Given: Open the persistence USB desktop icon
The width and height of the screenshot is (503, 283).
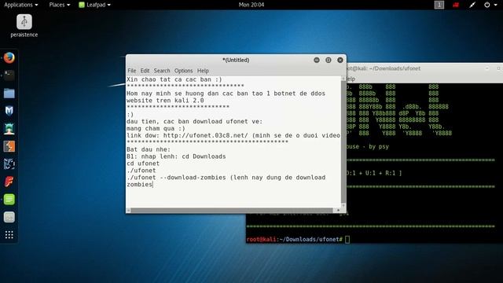Looking at the screenshot, I should (x=24, y=26).
